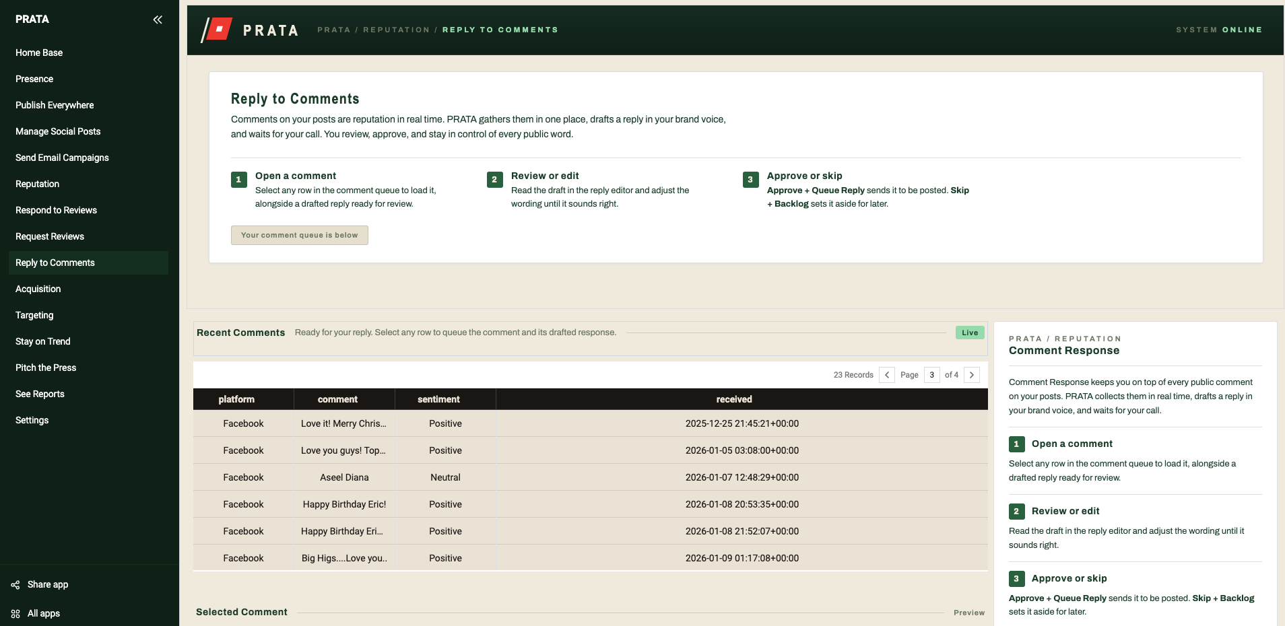The width and height of the screenshot is (1285, 626).
Task: Open See Reports
Action: coord(88,394)
